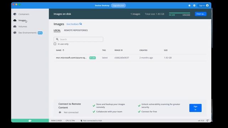Click the Not connected status icon
Viewport: 228px width, 128px height.
point(60,112)
